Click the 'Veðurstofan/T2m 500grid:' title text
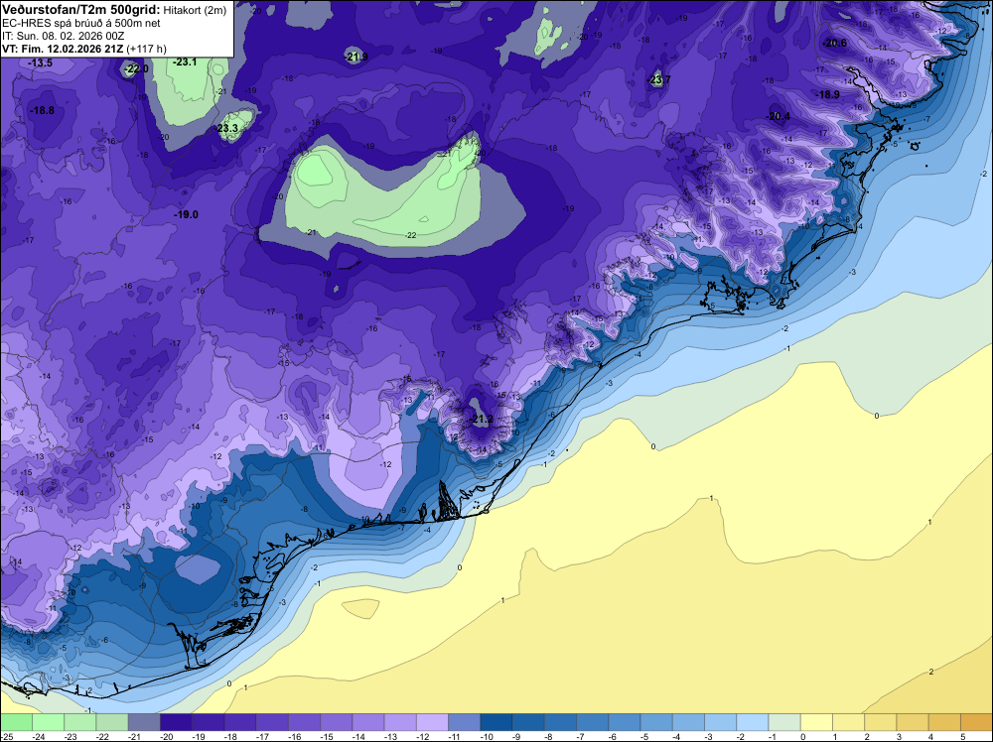Viewport: 993px width, 742px height. pyautogui.click(x=81, y=10)
